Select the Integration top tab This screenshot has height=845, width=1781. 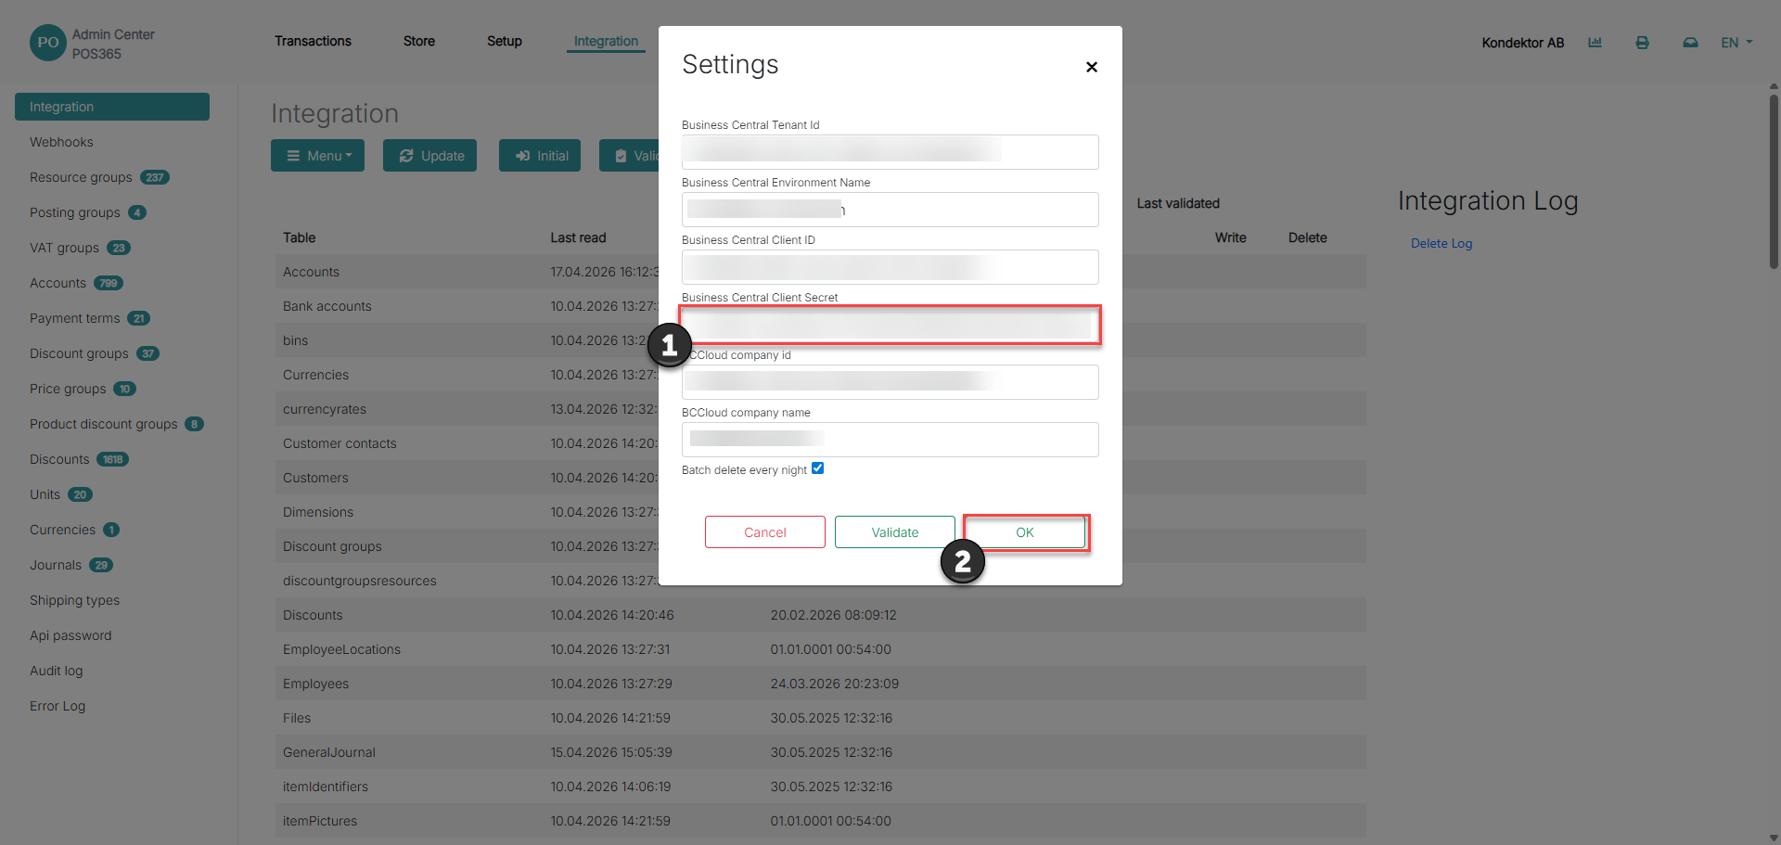pos(606,41)
